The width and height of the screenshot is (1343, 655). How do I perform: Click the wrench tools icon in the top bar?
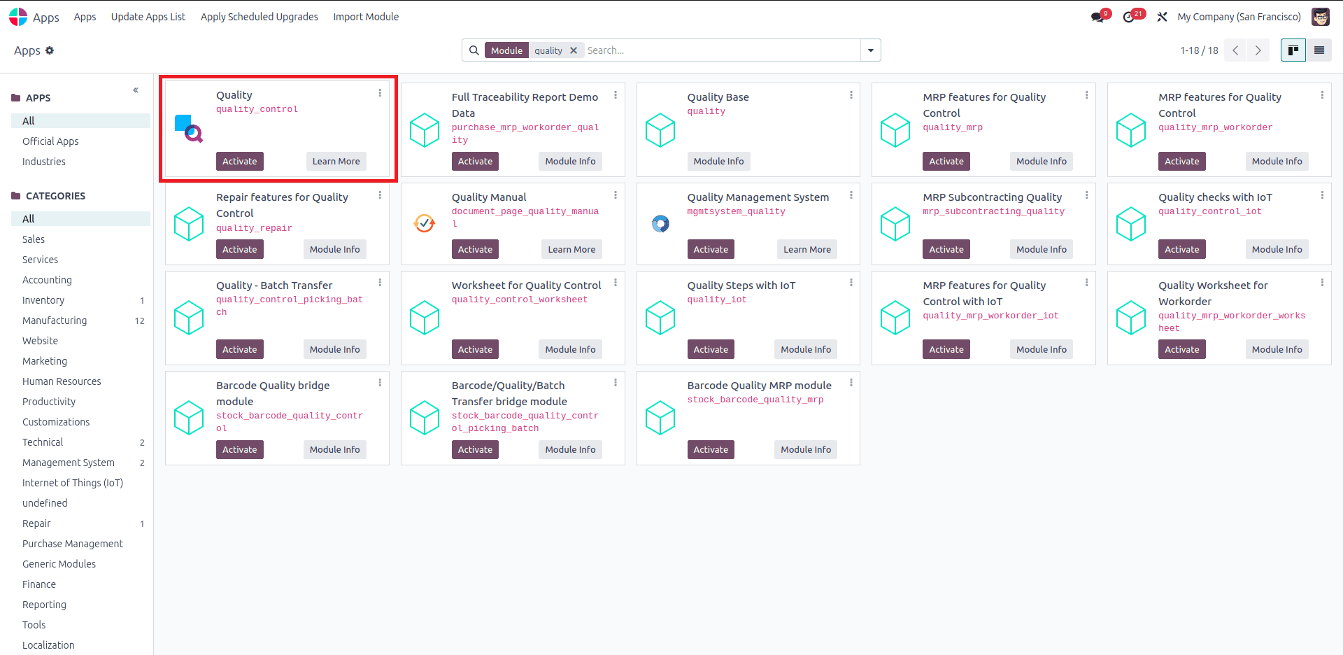coord(1162,16)
